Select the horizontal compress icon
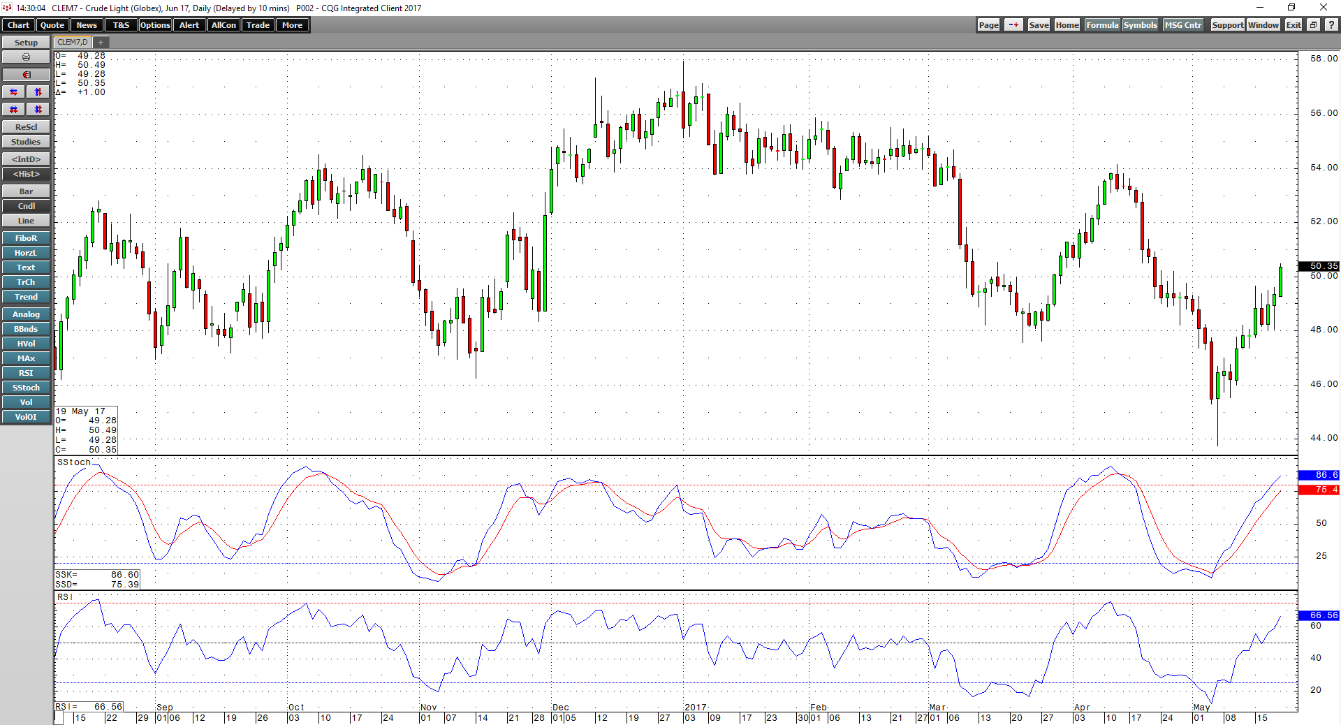 point(13,109)
